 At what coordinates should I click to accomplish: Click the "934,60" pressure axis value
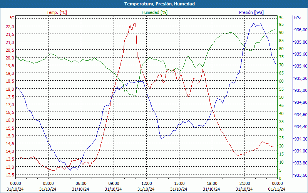point(300,115)
